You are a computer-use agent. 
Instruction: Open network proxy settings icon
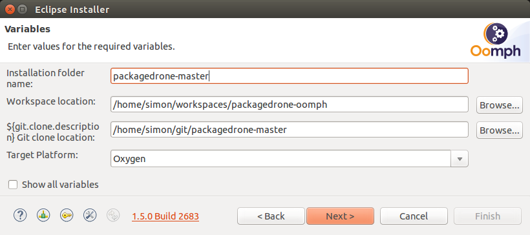[x=43, y=215]
